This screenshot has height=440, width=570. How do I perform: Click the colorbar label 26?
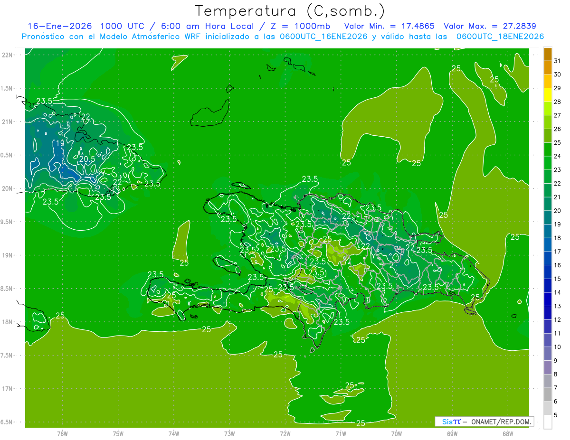(557, 129)
